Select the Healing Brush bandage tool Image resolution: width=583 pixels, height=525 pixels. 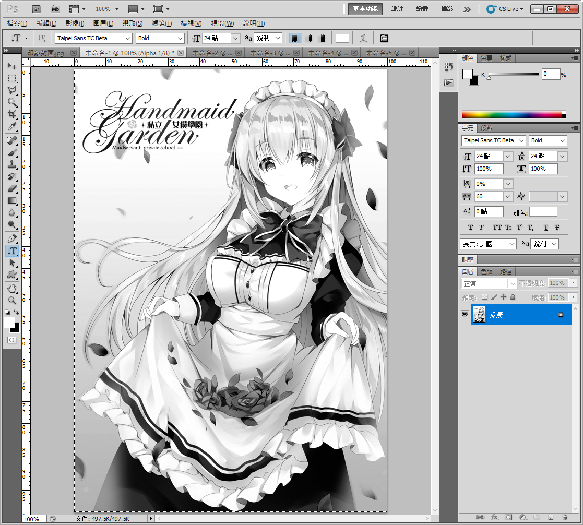coord(12,140)
